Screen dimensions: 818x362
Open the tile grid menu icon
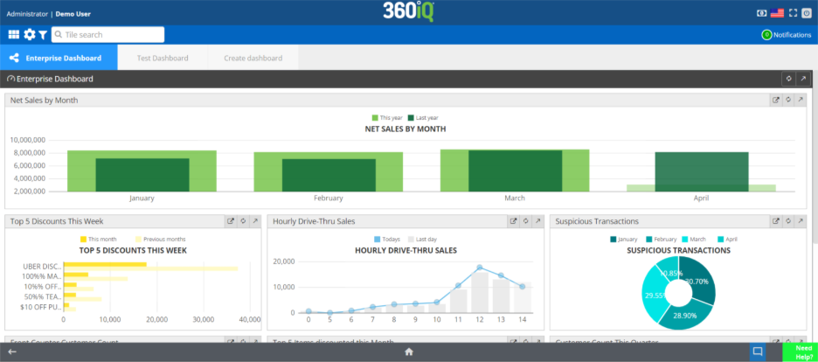14,34
